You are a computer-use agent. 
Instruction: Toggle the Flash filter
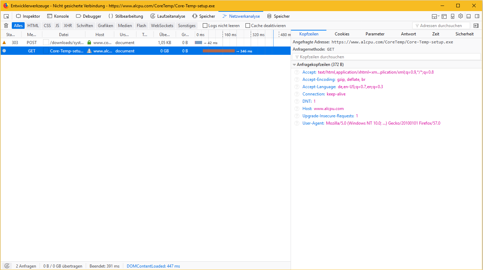click(x=141, y=26)
